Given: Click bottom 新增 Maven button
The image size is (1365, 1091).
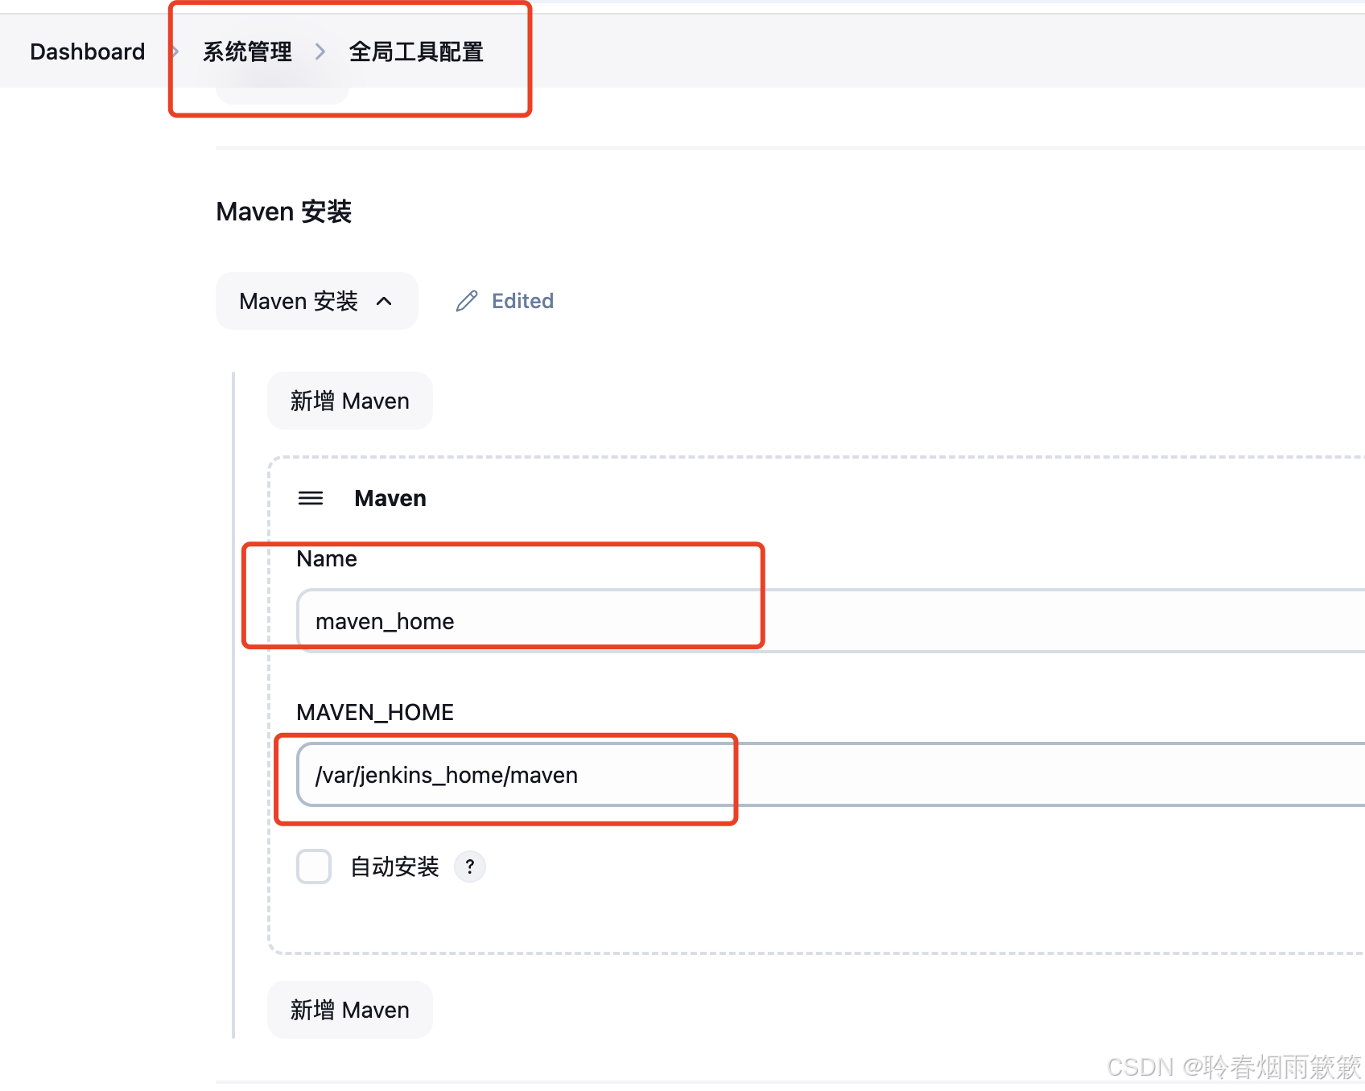Looking at the screenshot, I should click(350, 1010).
